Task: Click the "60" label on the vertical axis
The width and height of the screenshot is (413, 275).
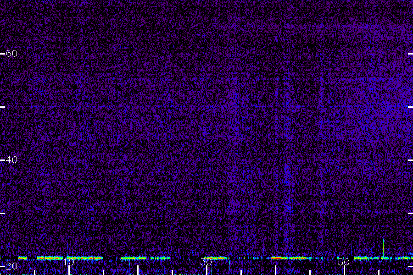Action: pyautogui.click(x=11, y=54)
